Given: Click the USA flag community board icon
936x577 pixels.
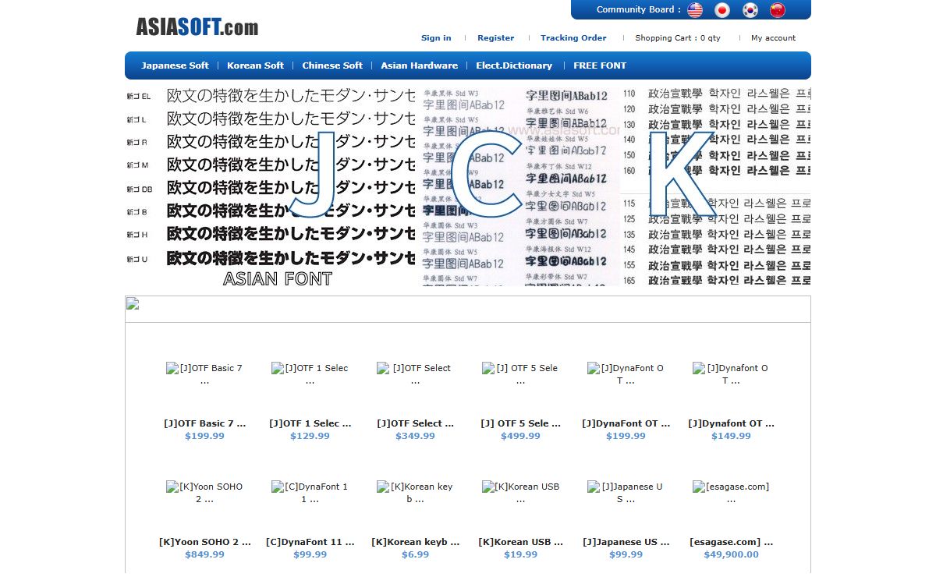Looking at the screenshot, I should (695, 10).
